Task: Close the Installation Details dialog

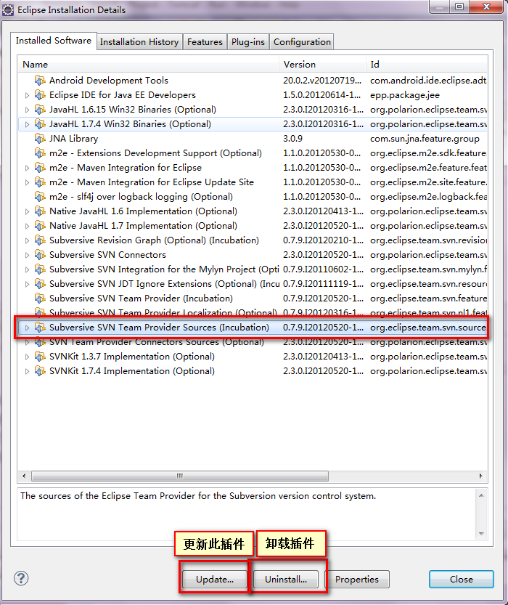Action: point(462,579)
